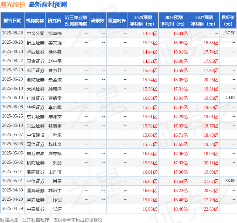The width and height of the screenshot is (237, 223).
Task: Select analyst 蔡方羿 cell
Action: (55, 70)
